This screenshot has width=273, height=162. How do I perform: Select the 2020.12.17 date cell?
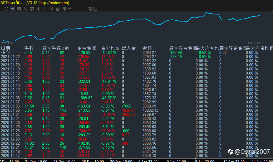click(x=10, y=156)
